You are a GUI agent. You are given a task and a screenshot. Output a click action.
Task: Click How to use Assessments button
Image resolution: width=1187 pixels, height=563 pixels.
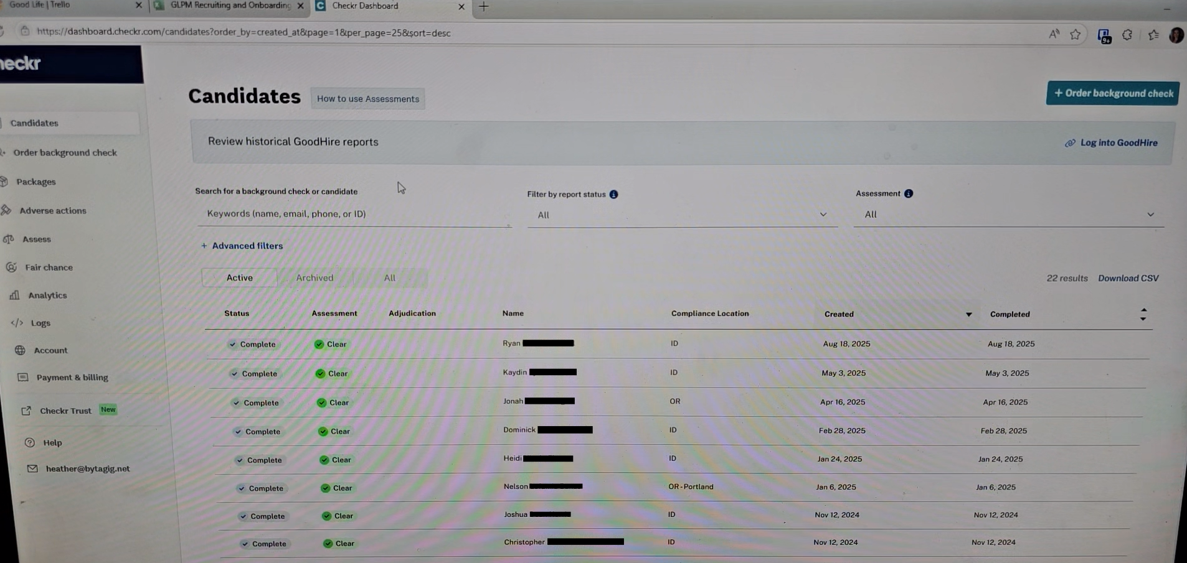coord(368,99)
